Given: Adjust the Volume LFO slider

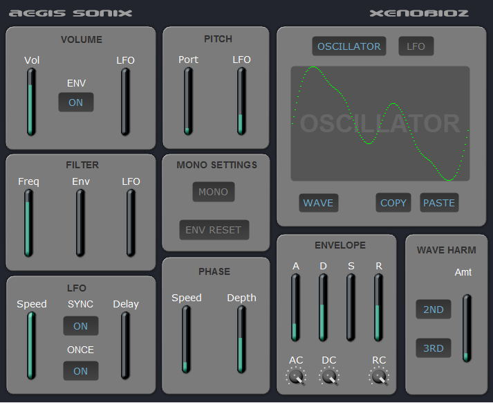Looking at the screenshot, I should (x=125, y=102).
